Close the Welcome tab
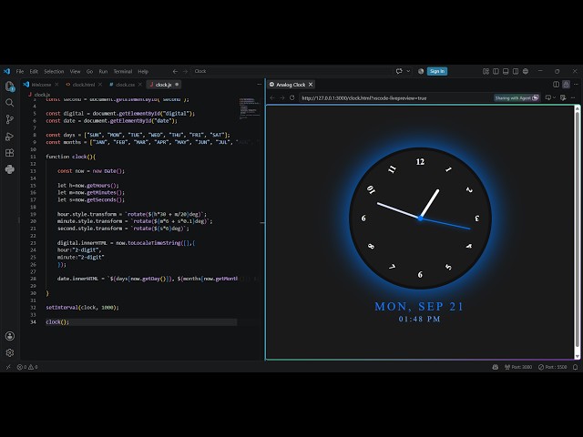583x437 pixels. (56, 85)
